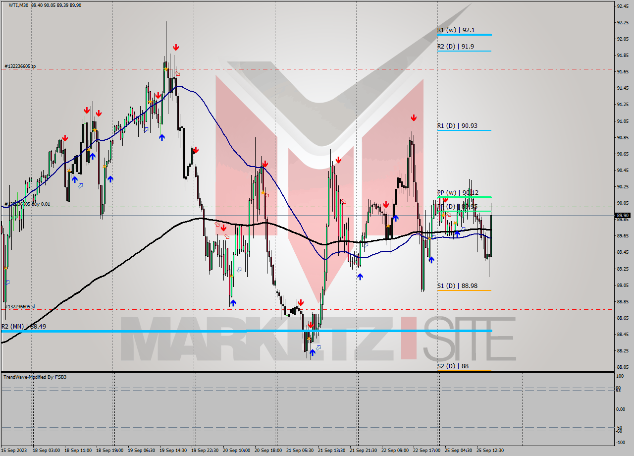Click the 92.45 price axis value

622,6
